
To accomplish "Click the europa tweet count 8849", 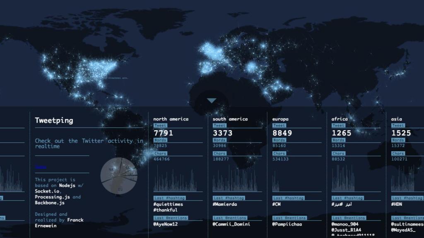I will [x=282, y=133].
